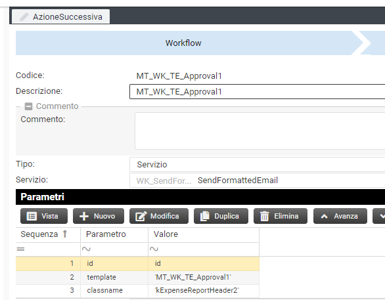Select the template parameter row
The height and width of the screenshot is (300, 385).
point(137,277)
